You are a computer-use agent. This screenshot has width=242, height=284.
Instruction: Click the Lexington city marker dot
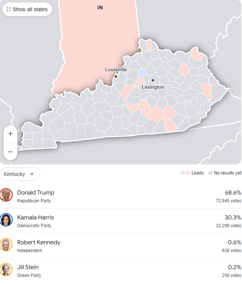click(153, 80)
